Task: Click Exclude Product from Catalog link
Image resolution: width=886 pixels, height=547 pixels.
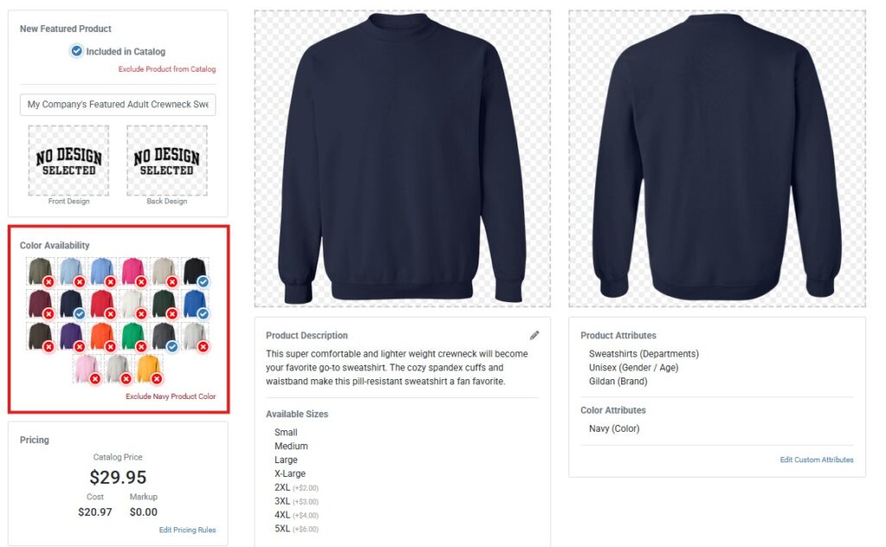Action: tap(167, 69)
